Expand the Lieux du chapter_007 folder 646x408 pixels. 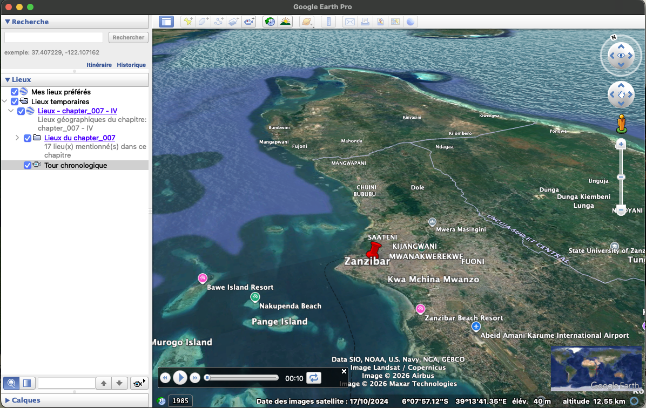point(17,138)
